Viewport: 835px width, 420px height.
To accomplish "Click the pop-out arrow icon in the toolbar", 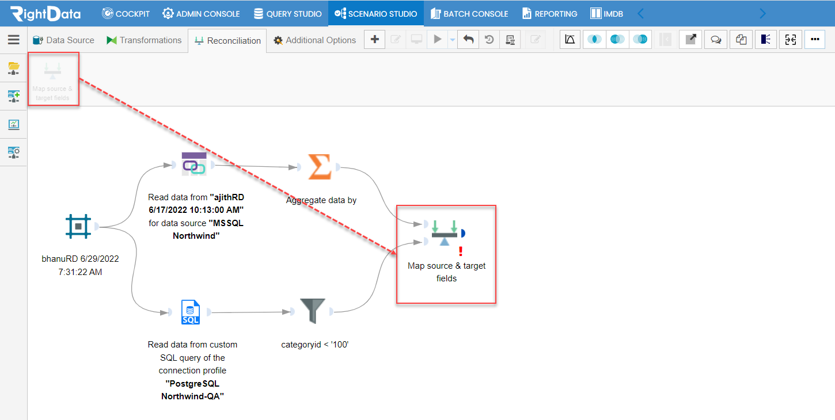I will (x=690, y=39).
